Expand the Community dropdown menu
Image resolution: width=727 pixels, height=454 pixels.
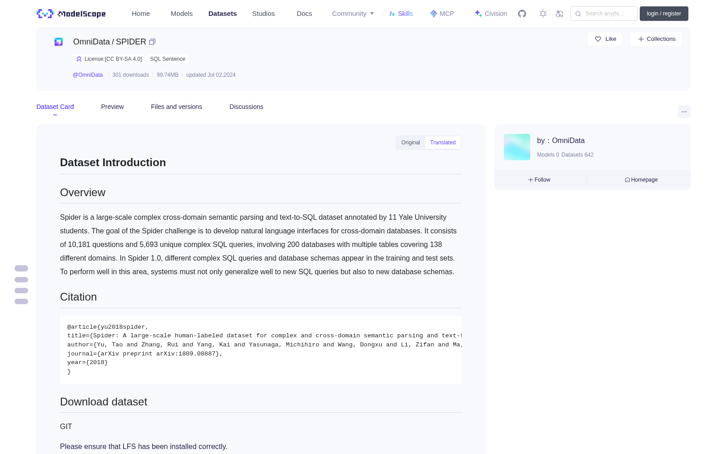tap(353, 14)
